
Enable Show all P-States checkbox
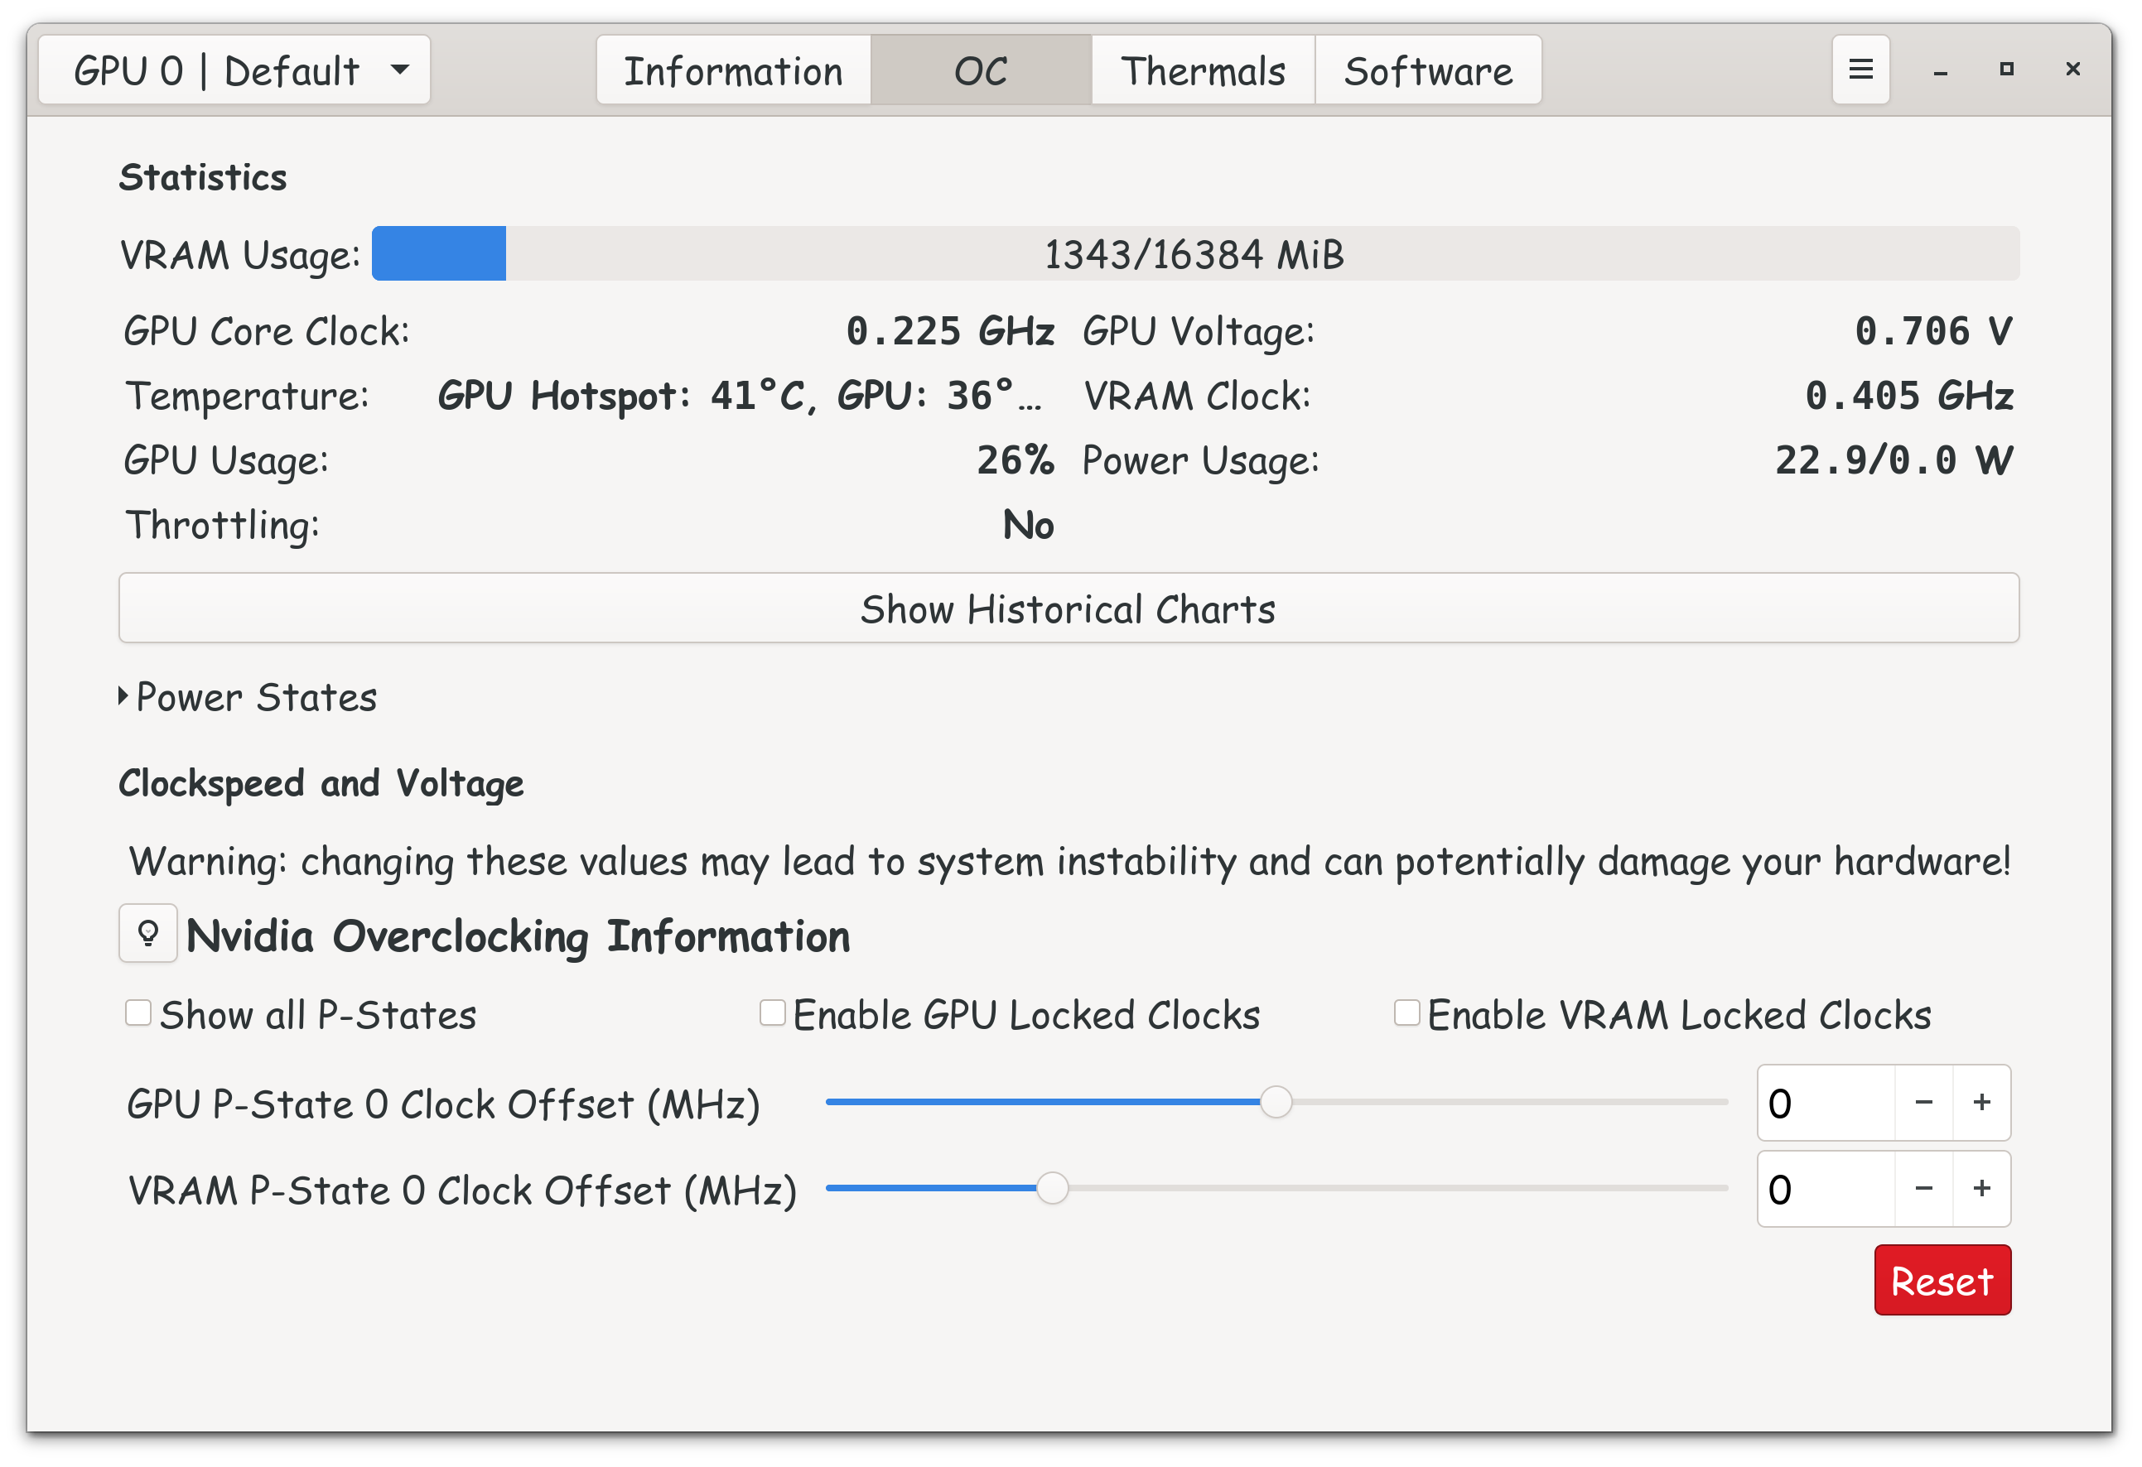click(x=138, y=1012)
